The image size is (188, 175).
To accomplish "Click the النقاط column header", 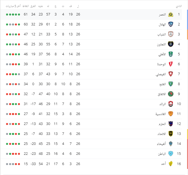I will [26, 6].
